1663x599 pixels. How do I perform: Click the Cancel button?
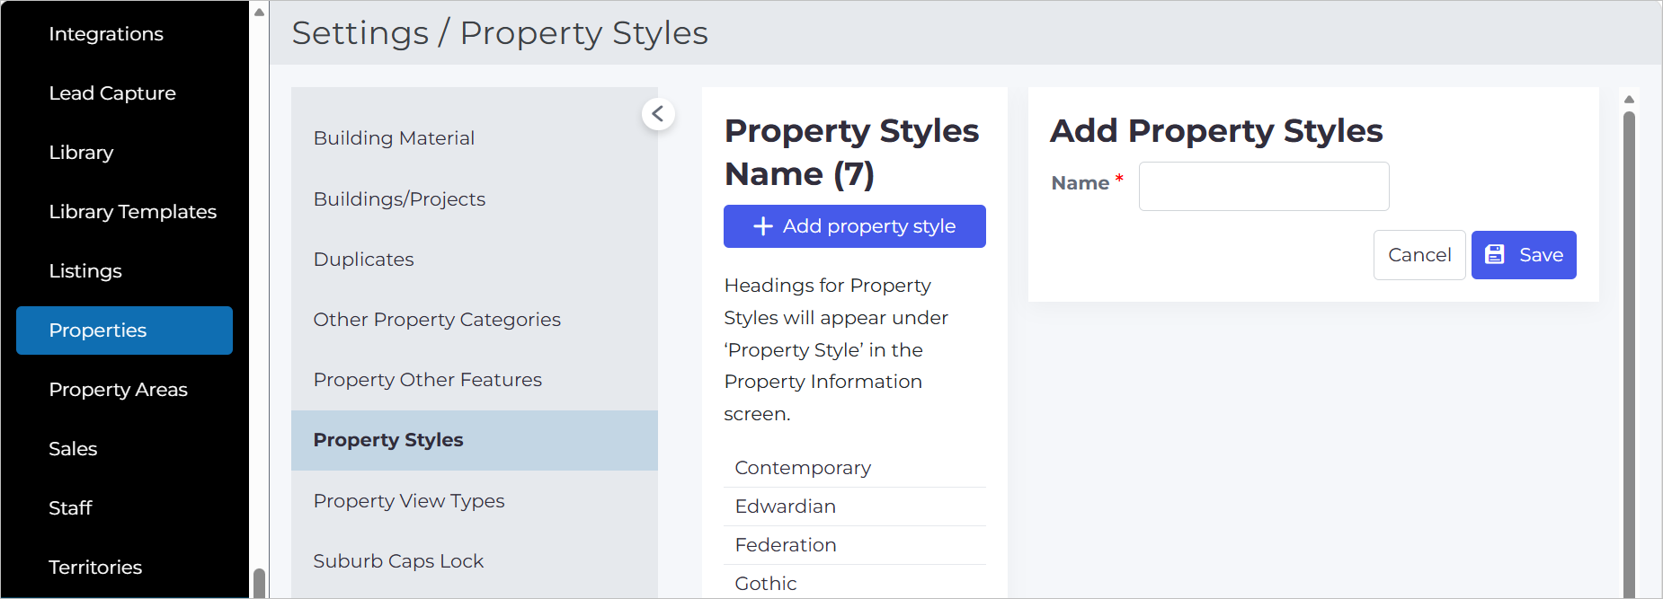pos(1419,255)
